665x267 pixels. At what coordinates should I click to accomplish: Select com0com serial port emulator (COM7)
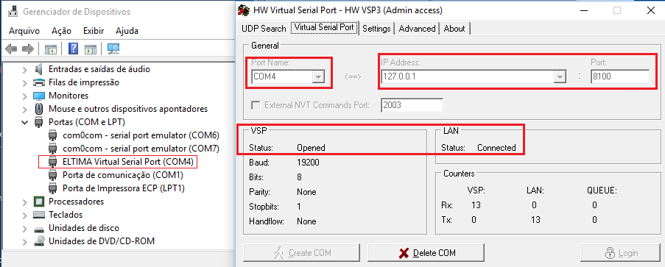coord(141,149)
